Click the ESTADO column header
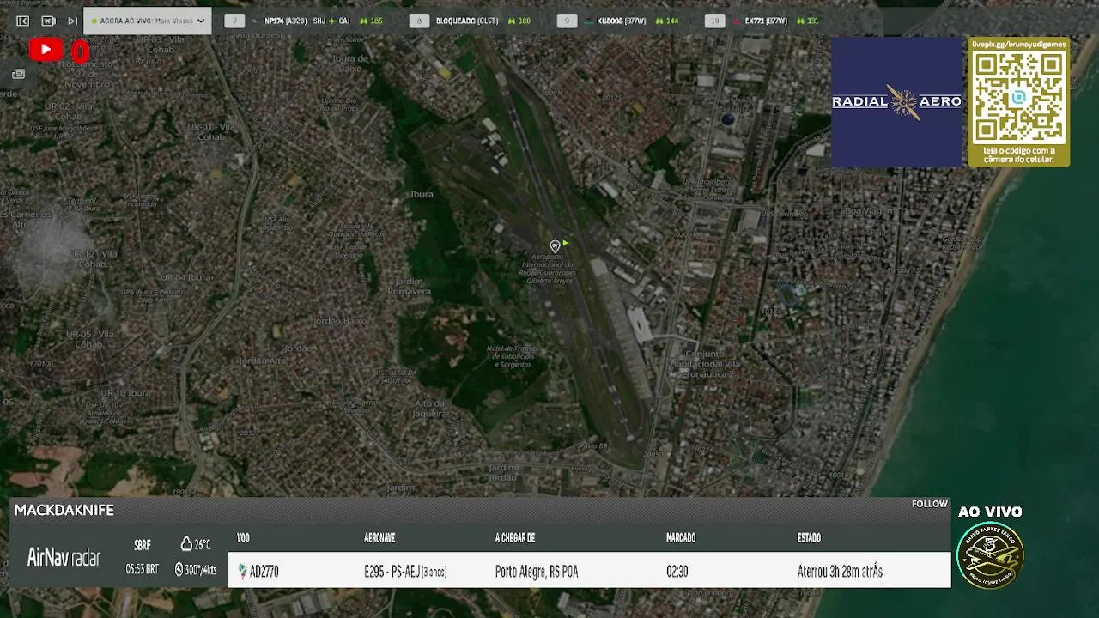 [809, 538]
